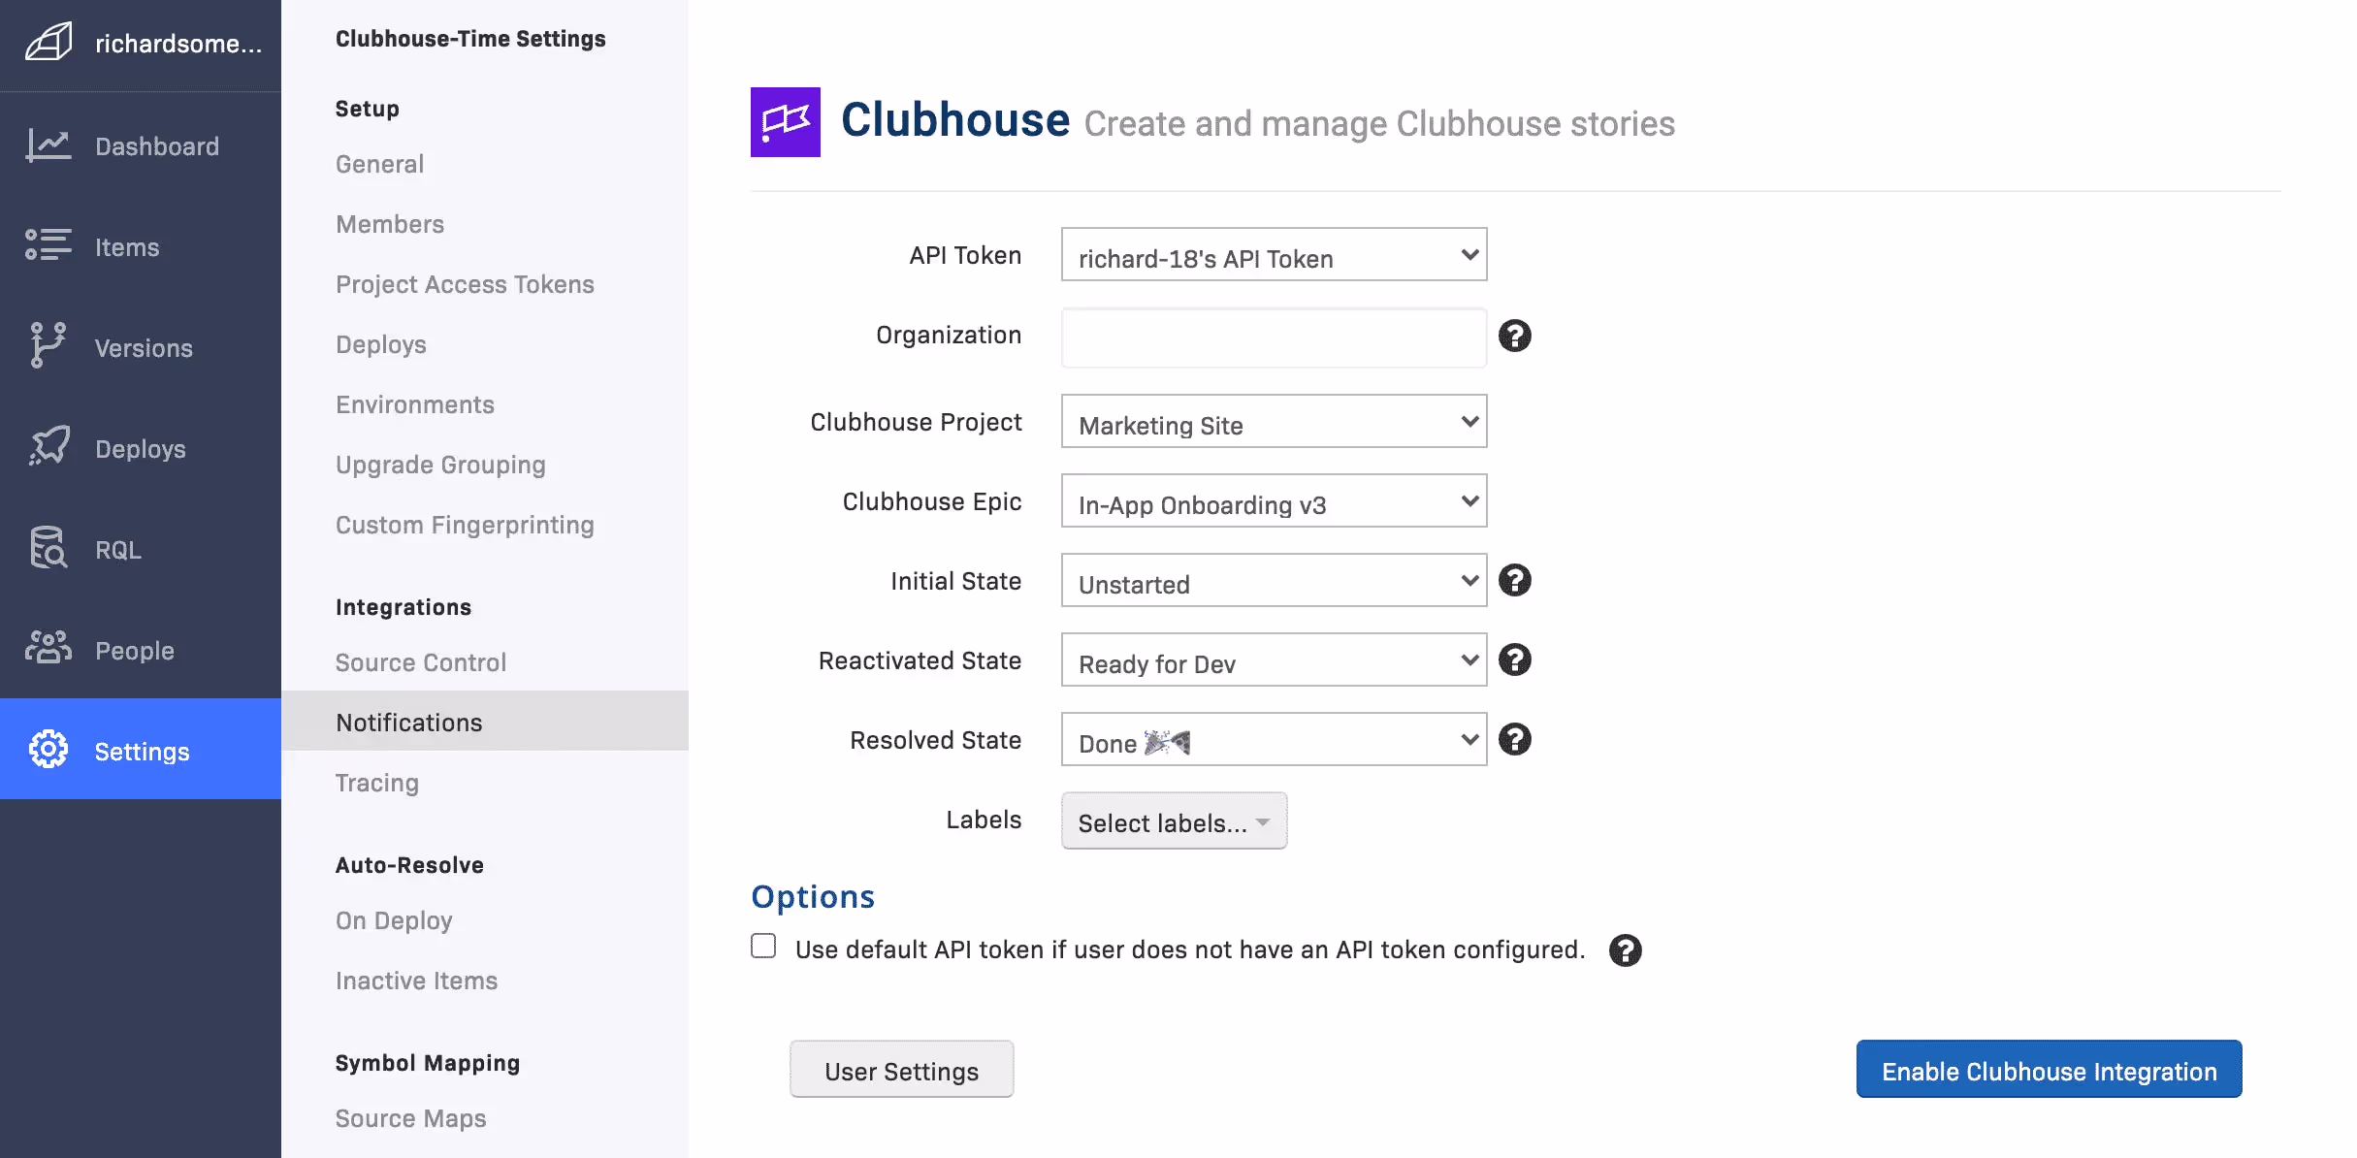The width and height of the screenshot is (2357, 1158).
Task: Click into the Organization text field
Action: (x=1274, y=338)
